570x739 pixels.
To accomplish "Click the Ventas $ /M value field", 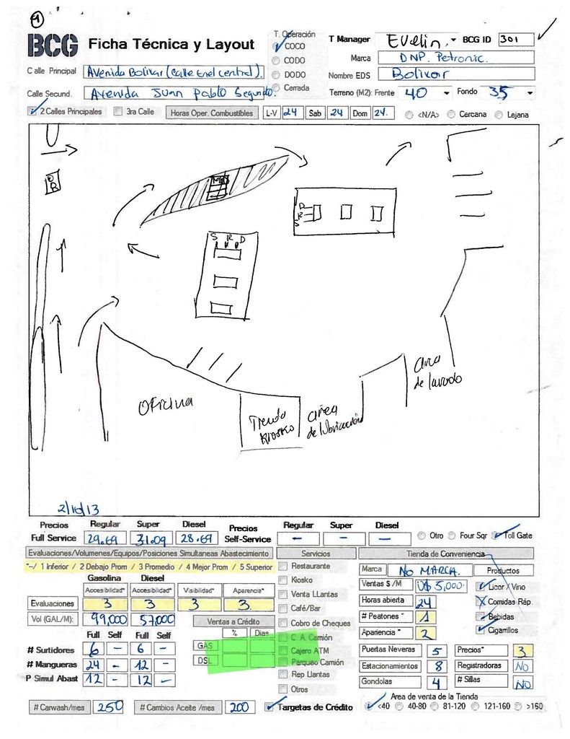I will [441, 586].
